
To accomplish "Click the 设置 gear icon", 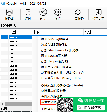I will tap(58, 12).
